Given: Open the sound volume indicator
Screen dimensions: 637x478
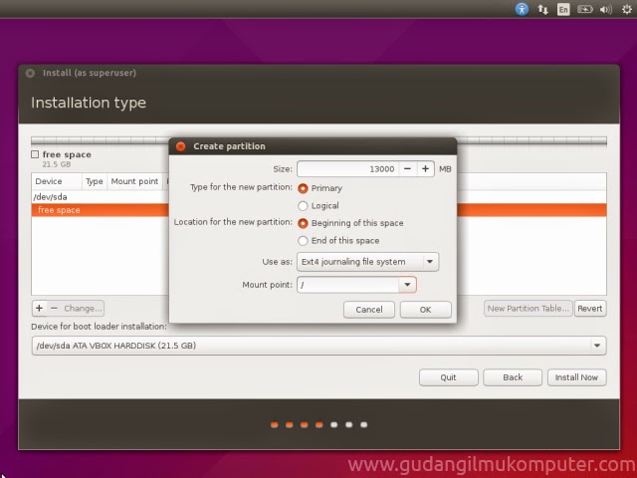Looking at the screenshot, I should click(606, 9).
